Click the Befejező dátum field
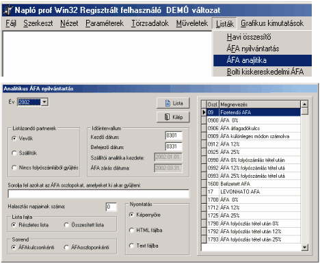 point(174,146)
